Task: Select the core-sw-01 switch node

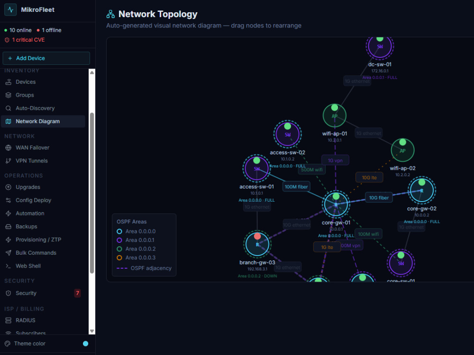Action: 401,263
